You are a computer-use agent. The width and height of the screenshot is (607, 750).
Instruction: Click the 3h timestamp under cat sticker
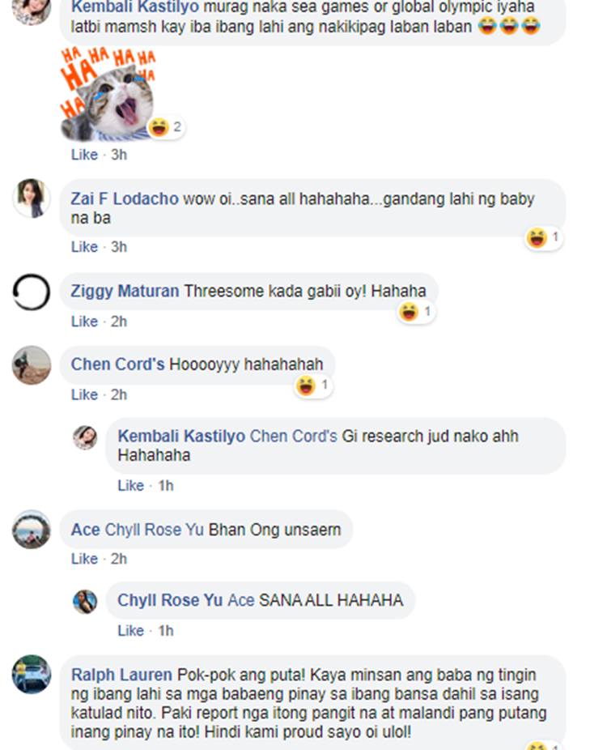[119, 155]
